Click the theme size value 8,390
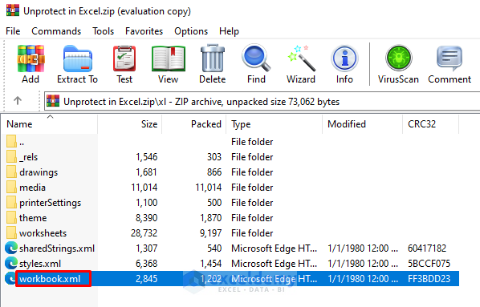 [x=146, y=218]
